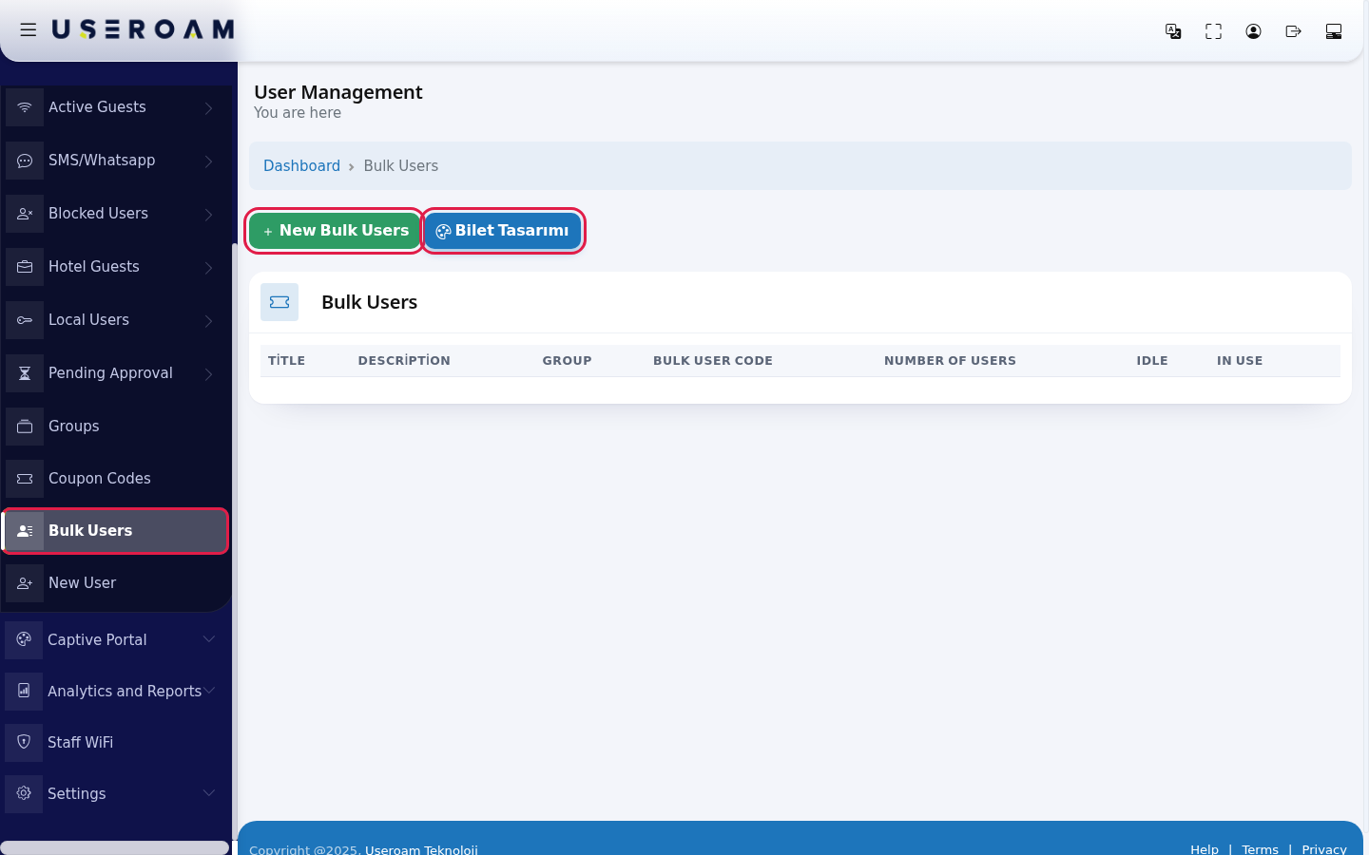
Task: Click the Bulk Users ticket card icon
Action: [280, 302]
